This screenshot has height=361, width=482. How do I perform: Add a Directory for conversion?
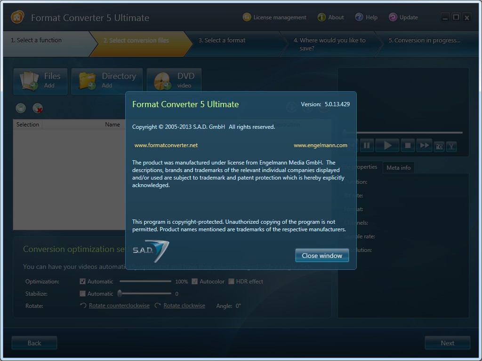coord(107,81)
